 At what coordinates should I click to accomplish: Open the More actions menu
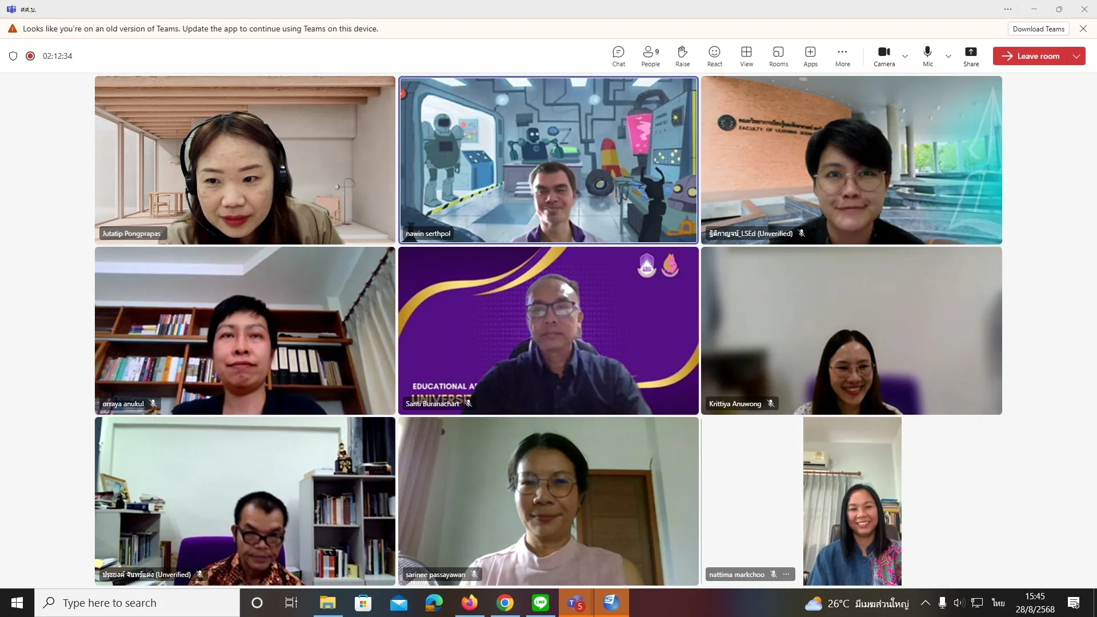(x=842, y=56)
